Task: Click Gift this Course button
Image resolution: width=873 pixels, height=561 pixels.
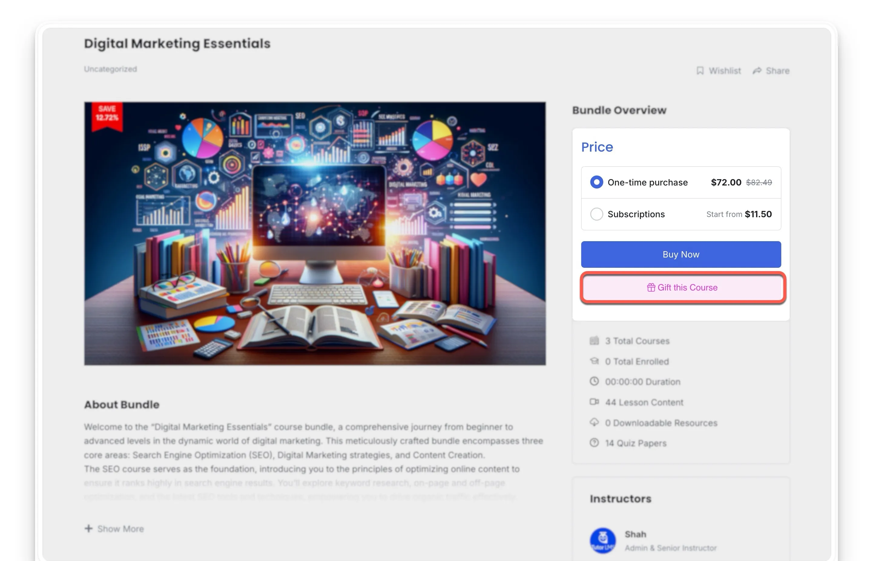Action: pos(682,287)
